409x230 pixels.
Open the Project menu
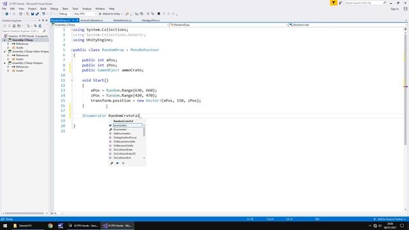[32, 8]
